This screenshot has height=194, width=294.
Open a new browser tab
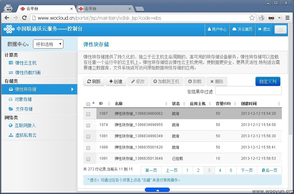[x=139, y=9]
